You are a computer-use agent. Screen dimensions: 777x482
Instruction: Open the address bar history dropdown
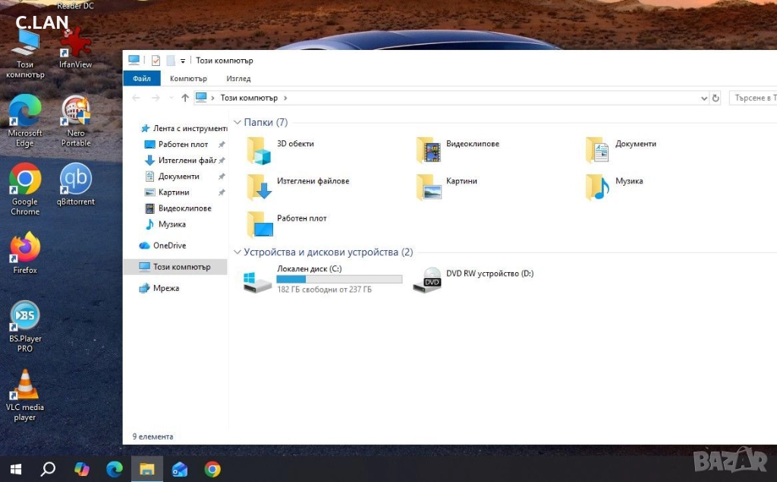click(x=704, y=98)
